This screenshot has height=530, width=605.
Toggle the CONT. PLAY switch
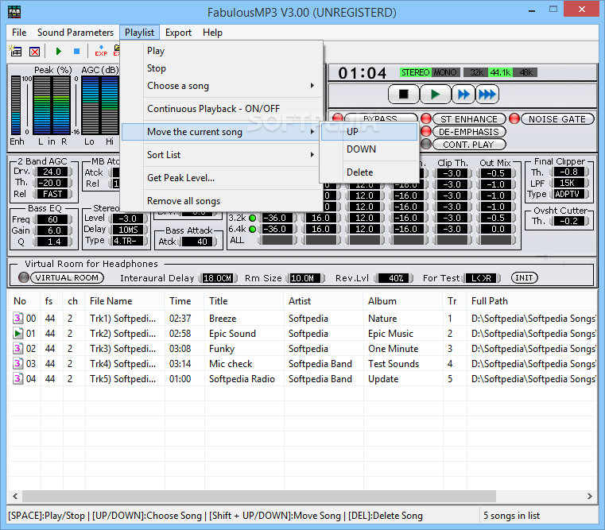coord(469,145)
